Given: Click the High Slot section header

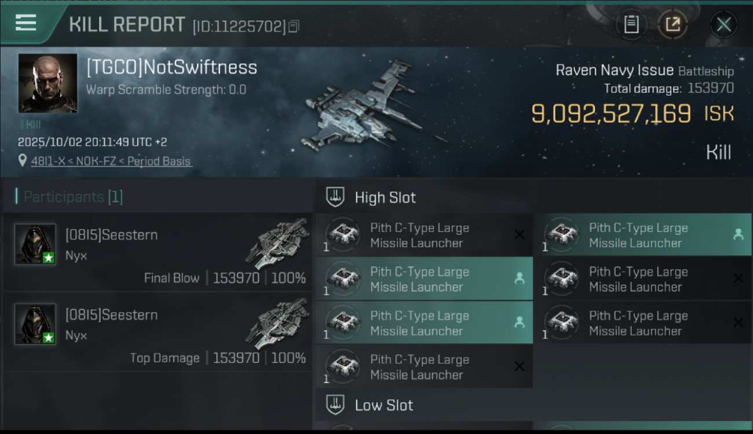Looking at the screenshot, I should click(x=385, y=197).
